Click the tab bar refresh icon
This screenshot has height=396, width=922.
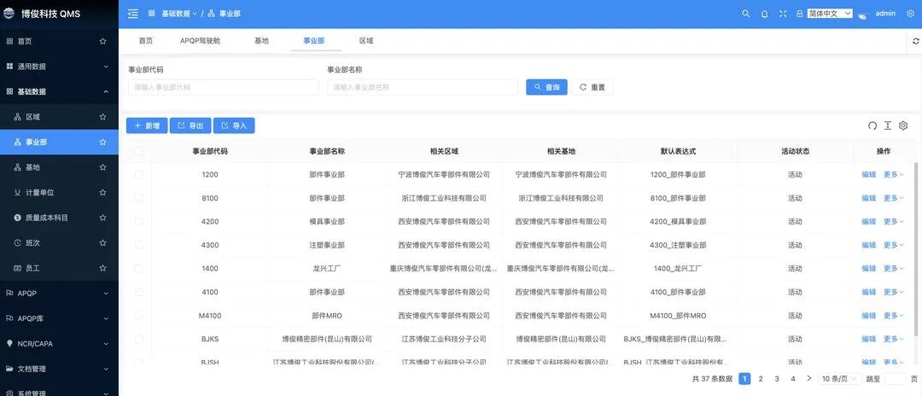[915, 41]
